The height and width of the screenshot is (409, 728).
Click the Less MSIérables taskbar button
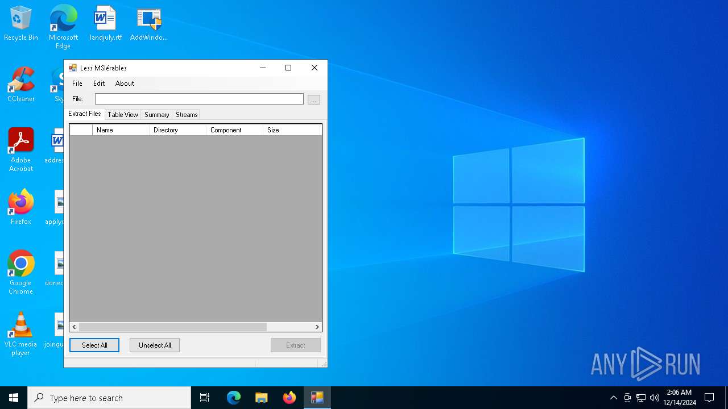point(317,398)
